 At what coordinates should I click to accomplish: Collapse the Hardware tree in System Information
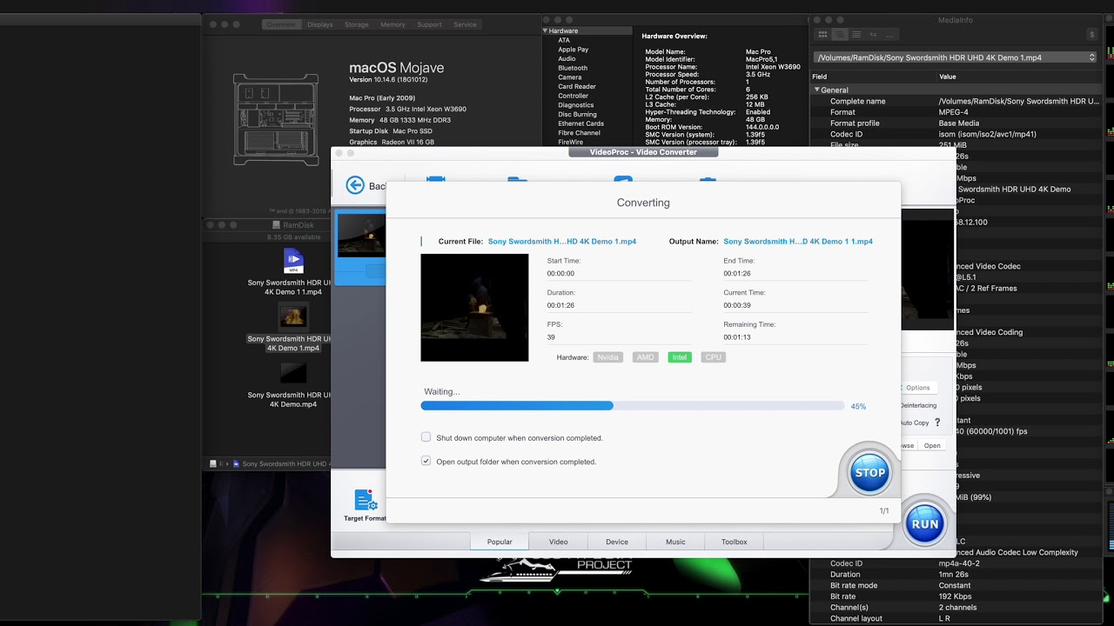pyautogui.click(x=546, y=30)
